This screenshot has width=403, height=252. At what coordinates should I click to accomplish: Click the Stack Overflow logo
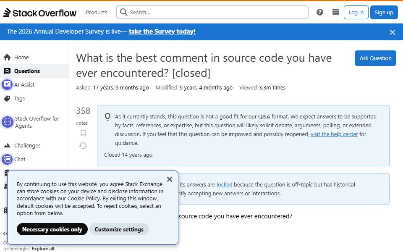[x=40, y=13]
